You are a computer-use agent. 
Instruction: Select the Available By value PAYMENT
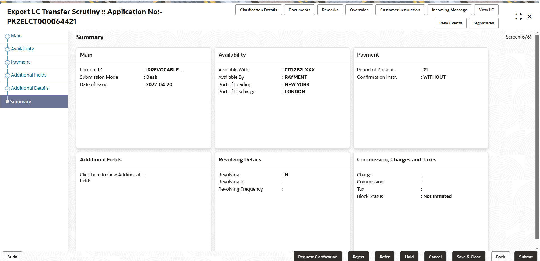[x=296, y=77]
